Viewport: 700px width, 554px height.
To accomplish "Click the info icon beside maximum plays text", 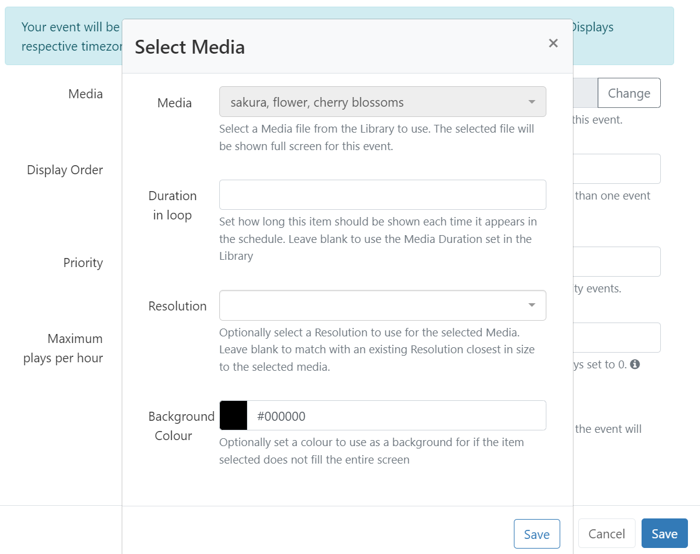I will (636, 364).
